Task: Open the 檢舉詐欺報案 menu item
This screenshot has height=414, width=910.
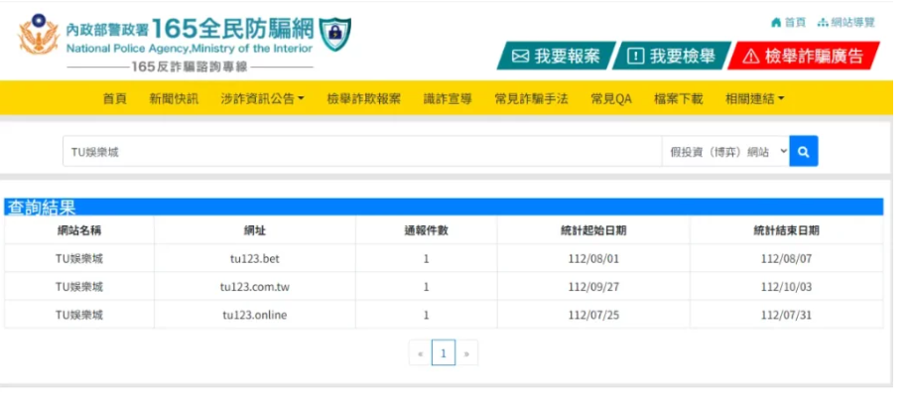Action: point(363,99)
